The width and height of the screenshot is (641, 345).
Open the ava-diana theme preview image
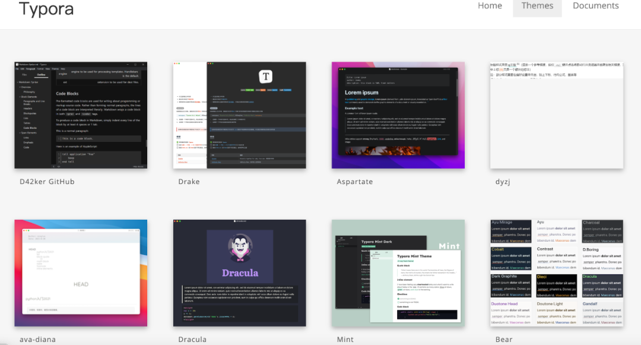(x=81, y=273)
